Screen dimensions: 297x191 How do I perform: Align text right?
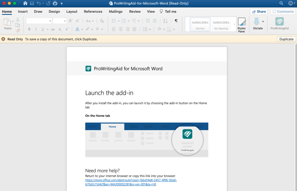(x=127, y=29)
